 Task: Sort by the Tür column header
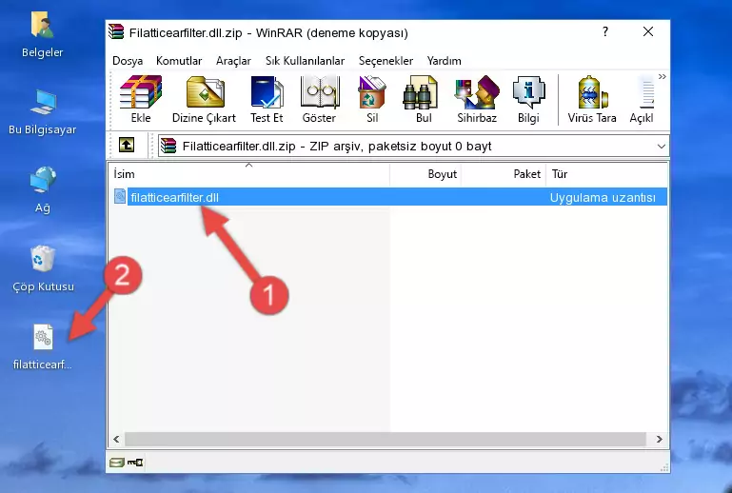607,173
